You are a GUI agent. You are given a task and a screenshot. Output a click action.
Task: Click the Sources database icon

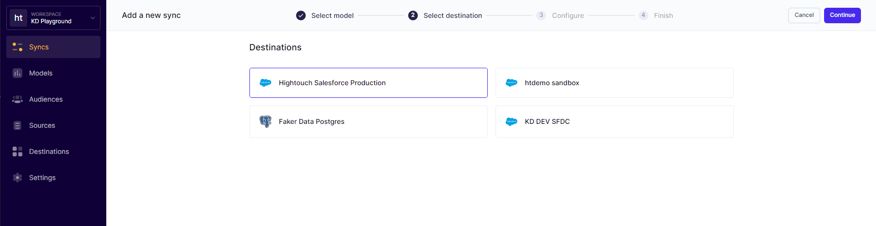pyautogui.click(x=17, y=125)
